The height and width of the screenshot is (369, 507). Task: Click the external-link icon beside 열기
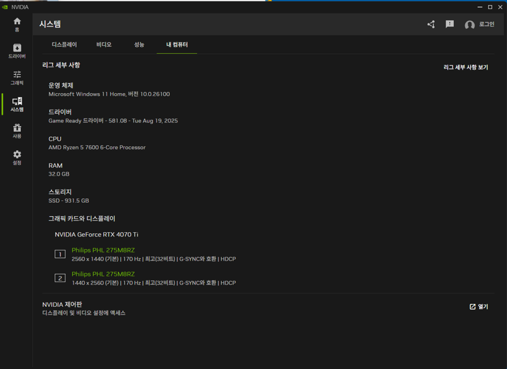tap(472, 307)
